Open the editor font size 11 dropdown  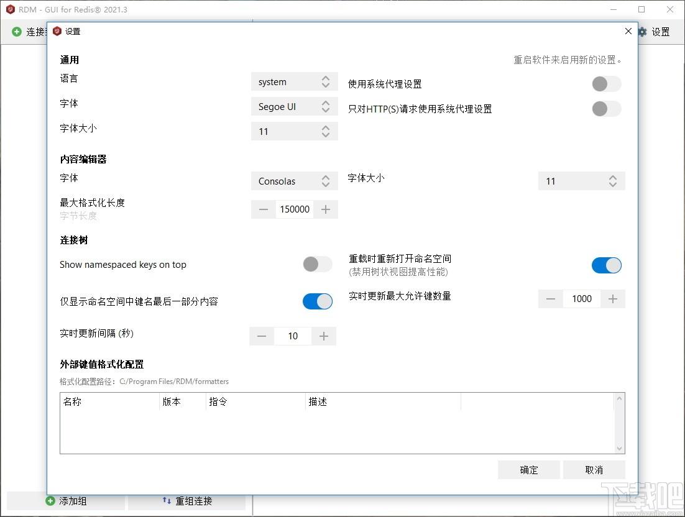click(581, 181)
